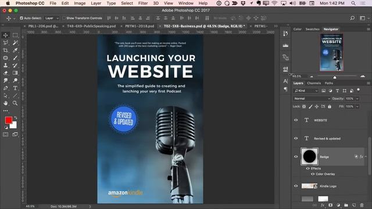
Task: Select the Magic Wand tool
Action: pos(15,43)
